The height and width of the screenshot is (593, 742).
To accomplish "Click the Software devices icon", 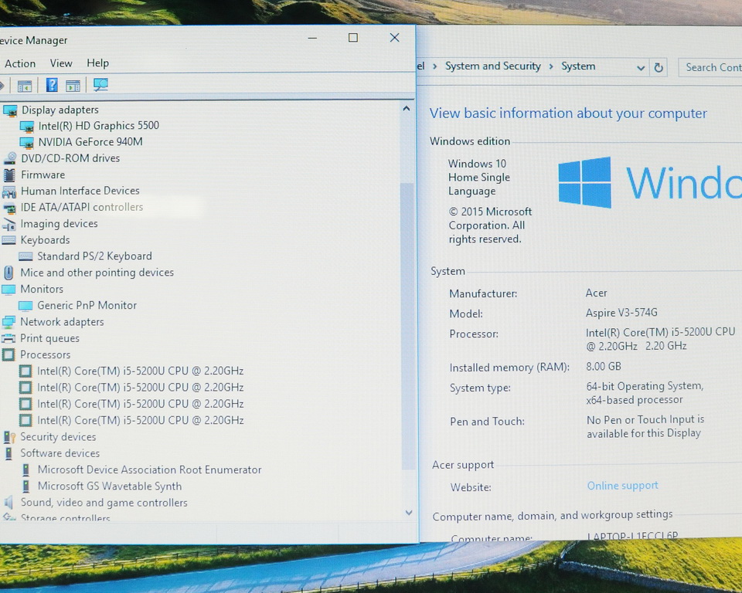I will click(9, 453).
